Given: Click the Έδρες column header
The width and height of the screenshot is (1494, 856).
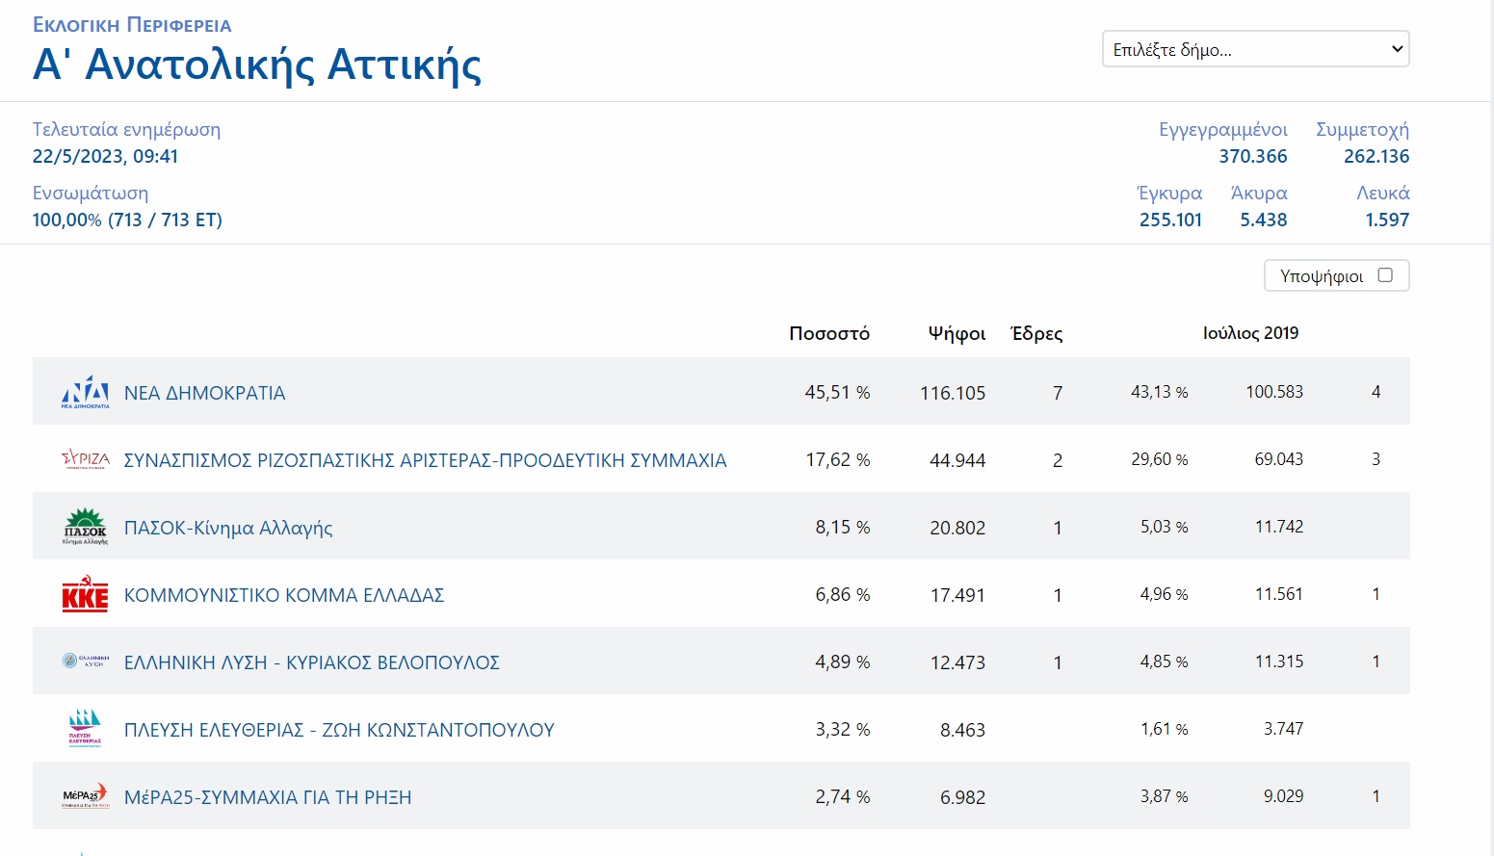Looking at the screenshot, I should point(1036,333).
